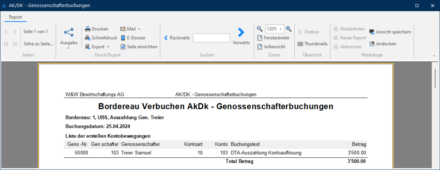
Task: Go to next page arrow
Action: 14,32
